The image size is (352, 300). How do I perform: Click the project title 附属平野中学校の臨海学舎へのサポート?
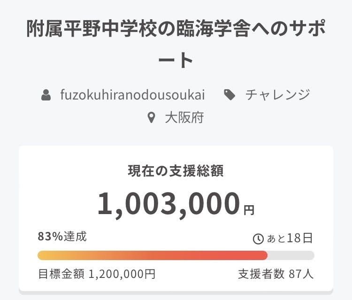[x=176, y=31]
